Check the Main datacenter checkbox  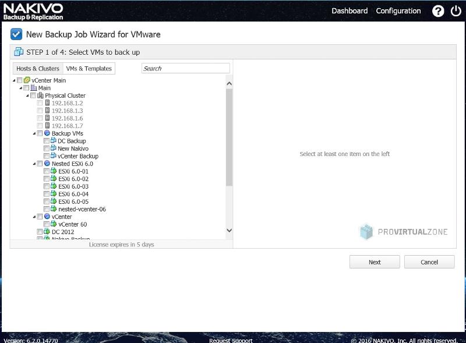coord(26,88)
